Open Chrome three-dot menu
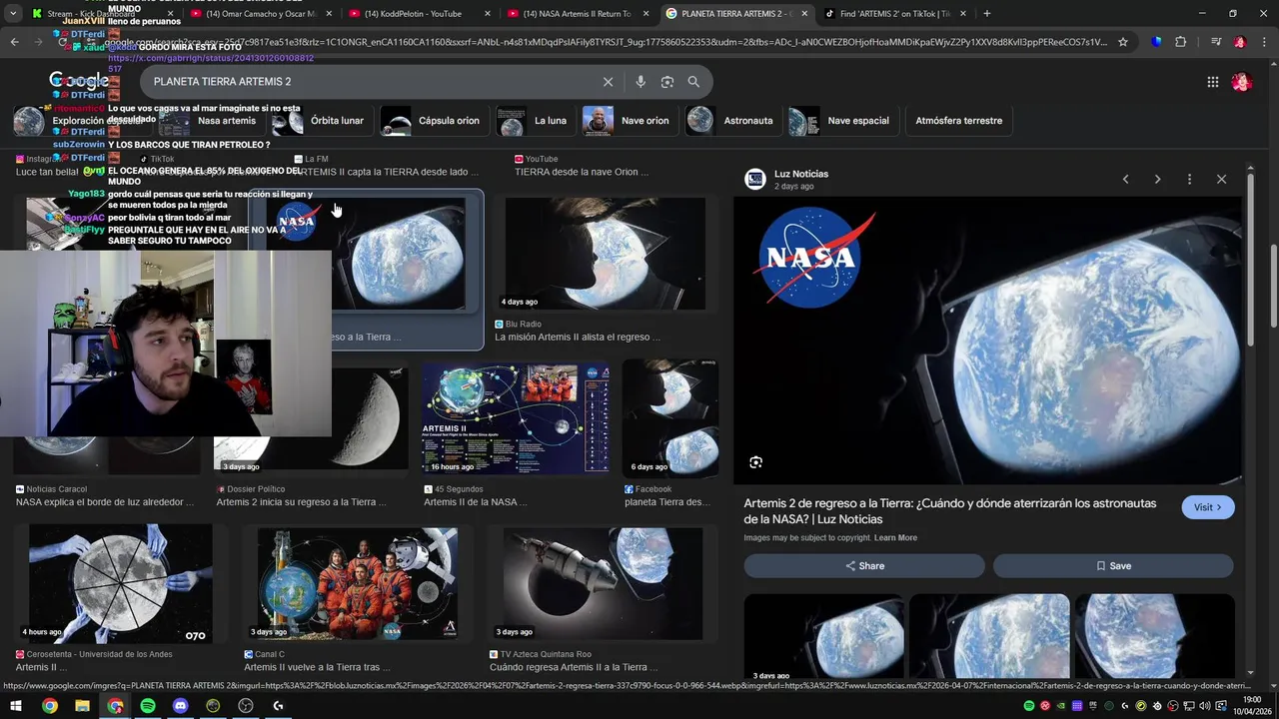The image size is (1279, 719). [x=1262, y=42]
